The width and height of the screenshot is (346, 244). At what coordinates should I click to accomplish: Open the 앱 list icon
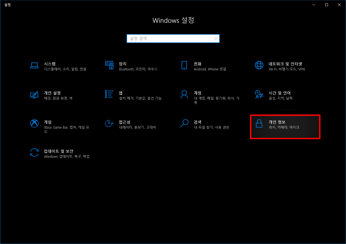coord(109,94)
